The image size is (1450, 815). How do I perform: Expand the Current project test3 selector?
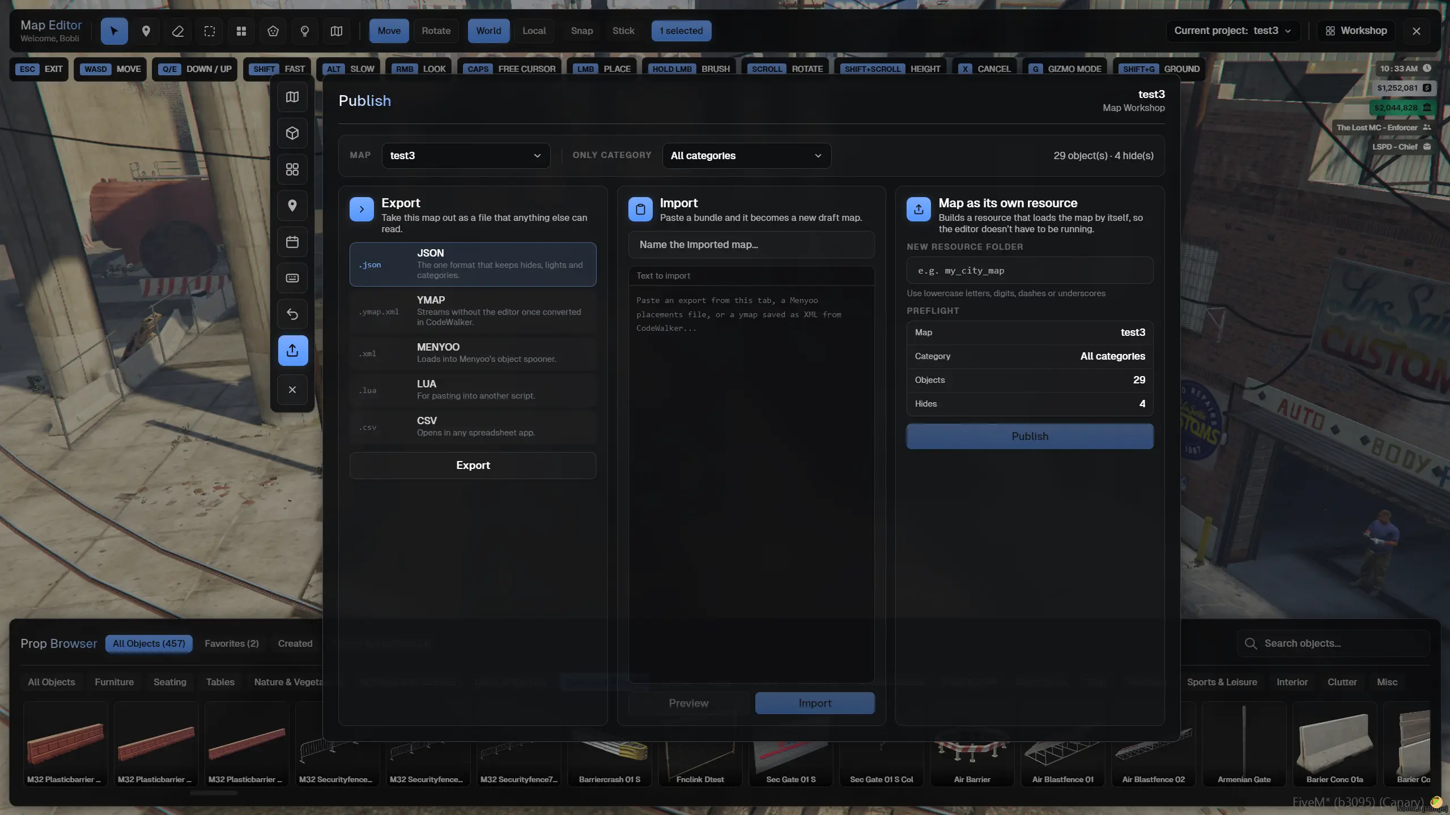pyautogui.click(x=1233, y=31)
